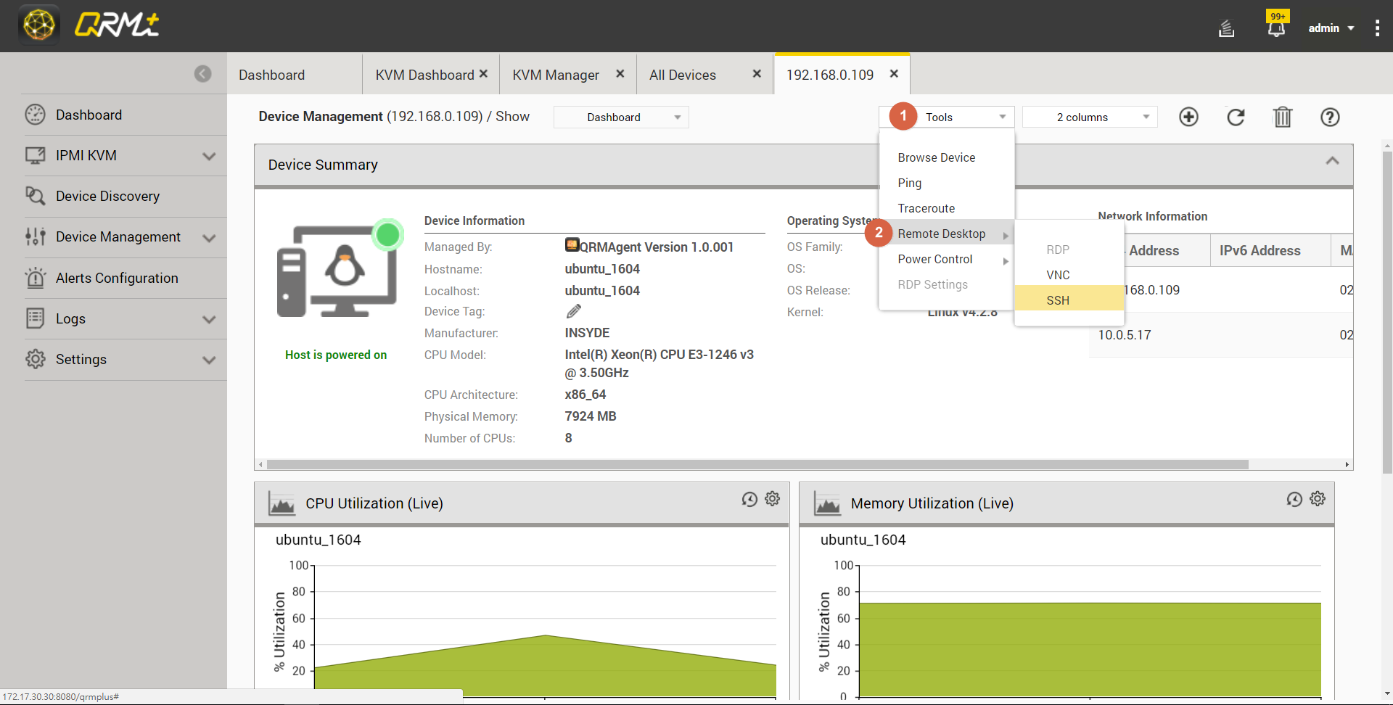Collapse the Device Summary panel

tap(1332, 161)
